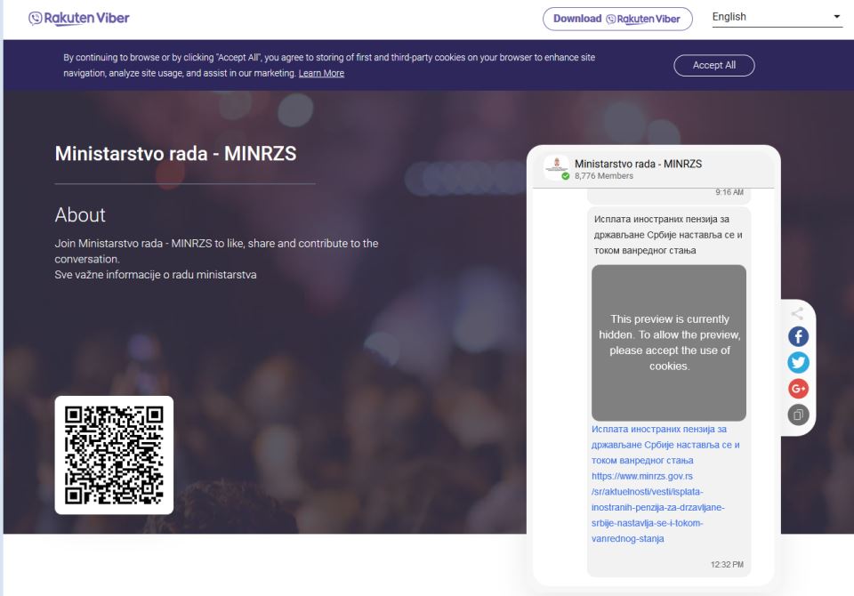The height and width of the screenshot is (596, 854).
Task: Click the 12:32 PM message timestamp
Action: coord(727,564)
